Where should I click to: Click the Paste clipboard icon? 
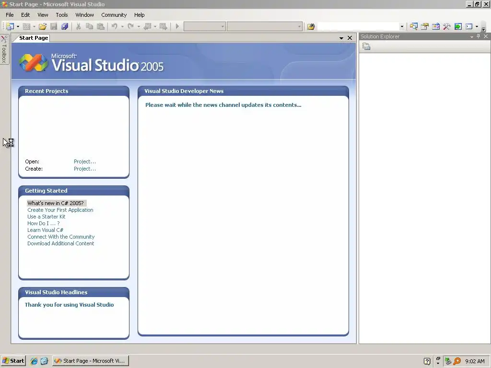tap(101, 27)
